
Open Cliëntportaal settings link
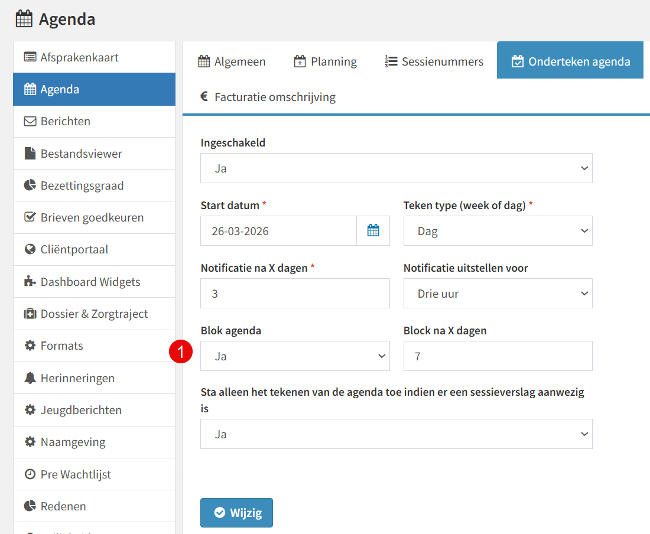coord(94,249)
